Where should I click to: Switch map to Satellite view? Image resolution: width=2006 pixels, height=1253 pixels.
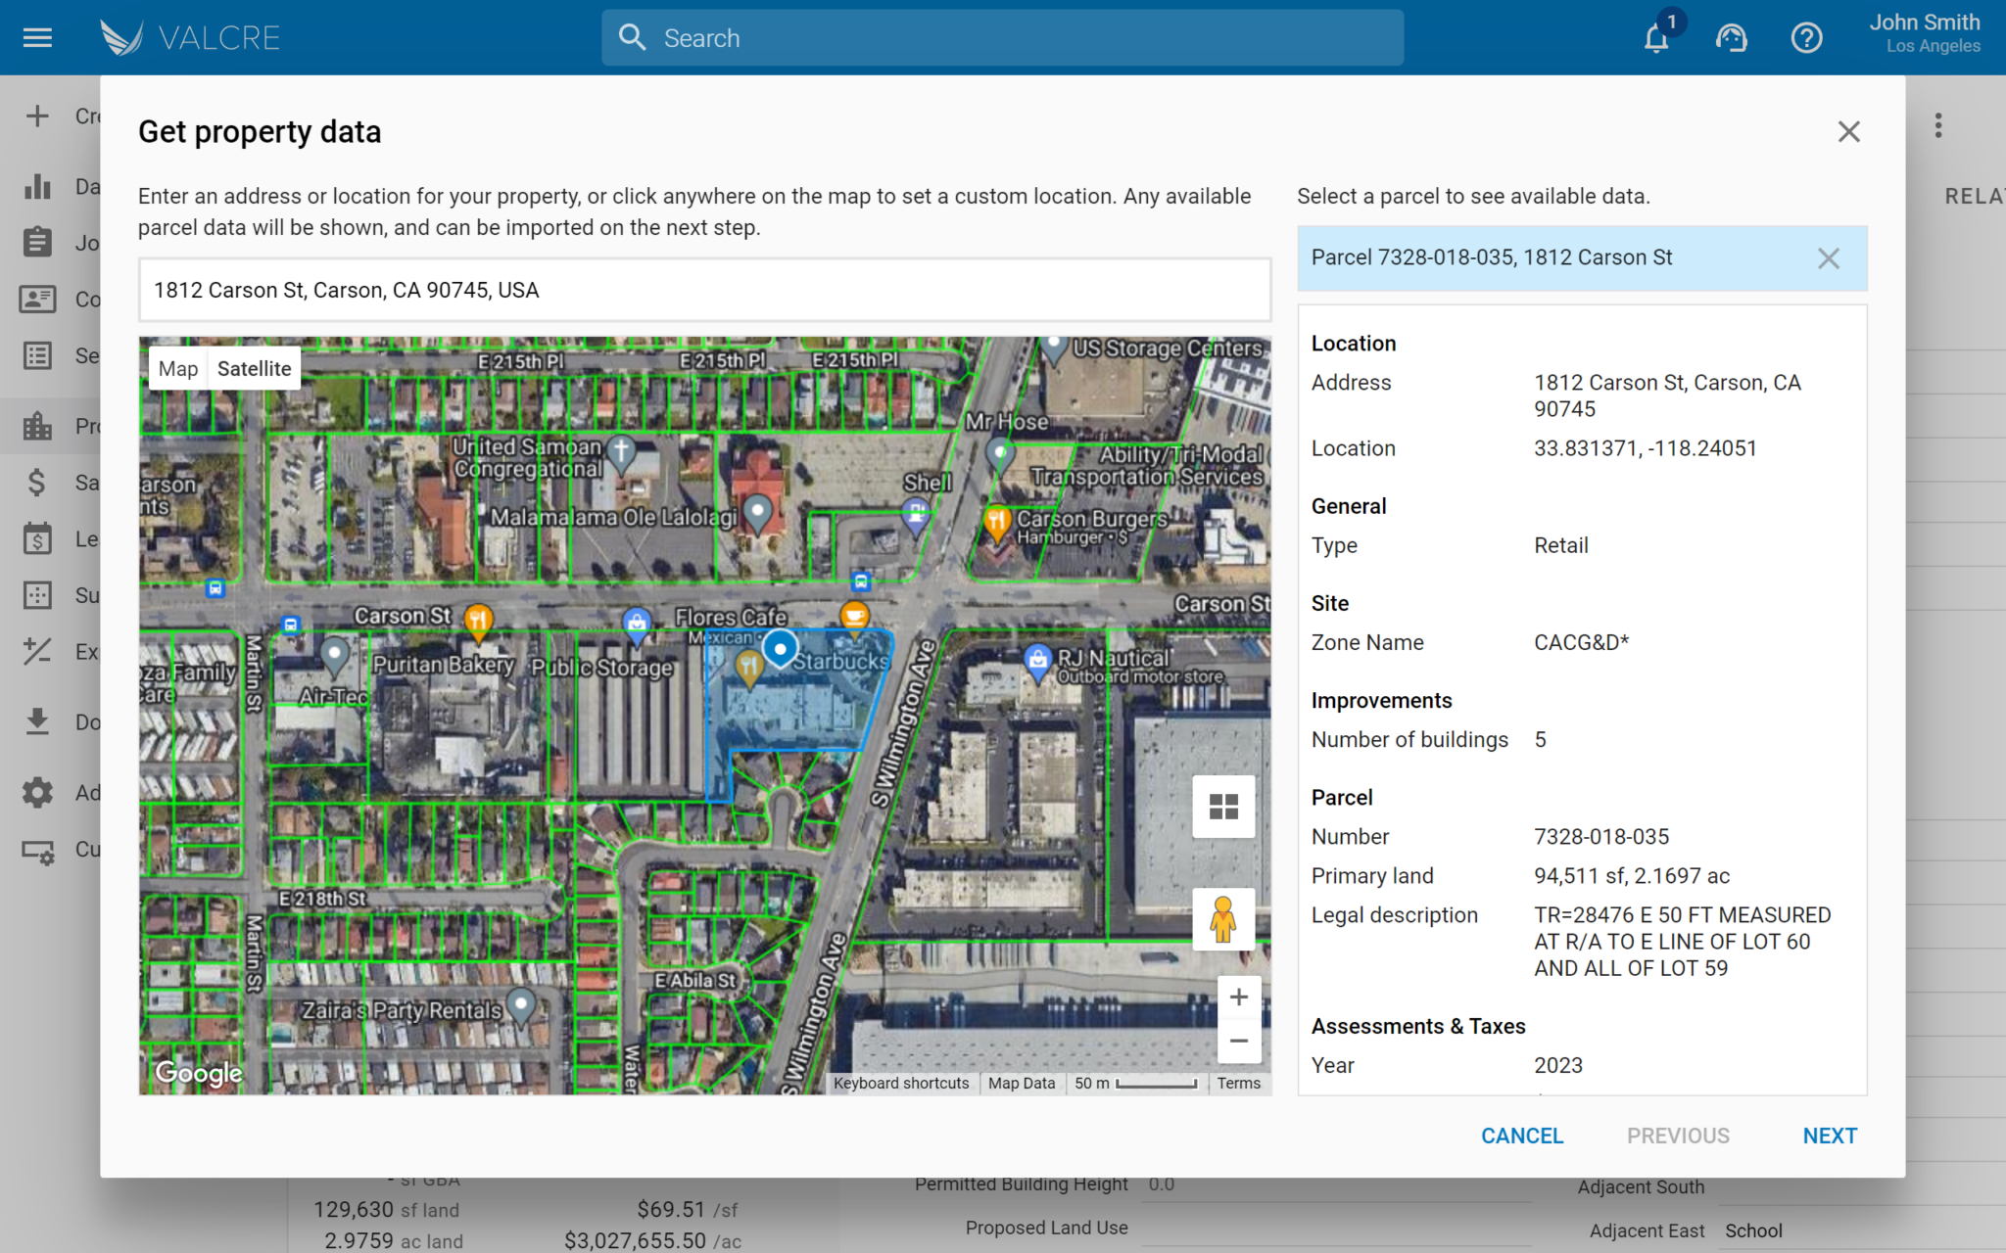pos(254,369)
